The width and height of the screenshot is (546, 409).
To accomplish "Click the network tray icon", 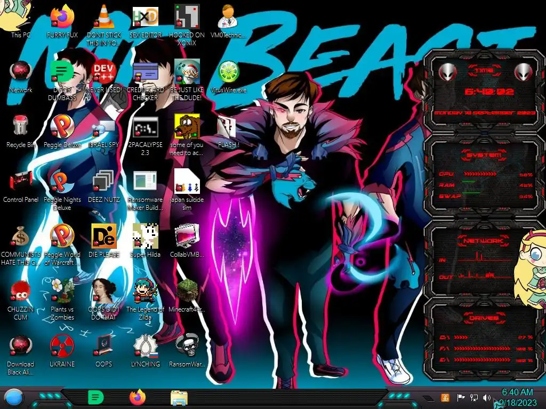I will 473,397.
